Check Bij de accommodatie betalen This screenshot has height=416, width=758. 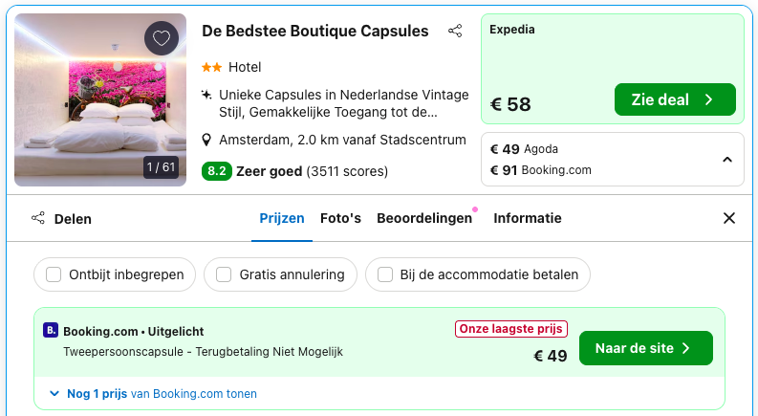point(385,274)
